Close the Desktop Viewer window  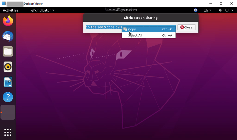(232, 4)
